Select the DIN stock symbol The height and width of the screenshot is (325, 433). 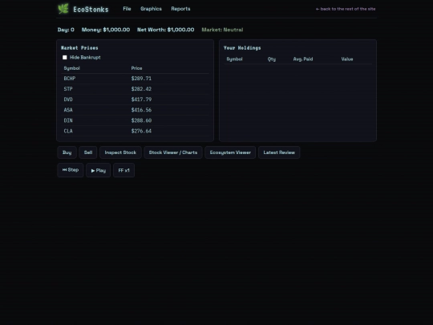click(x=68, y=120)
